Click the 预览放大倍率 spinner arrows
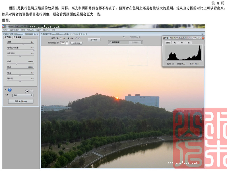This screenshot has height=171, width=227. click(67, 43)
